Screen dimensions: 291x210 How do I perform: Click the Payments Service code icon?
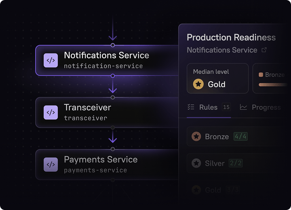pyautogui.click(x=51, y=164)
